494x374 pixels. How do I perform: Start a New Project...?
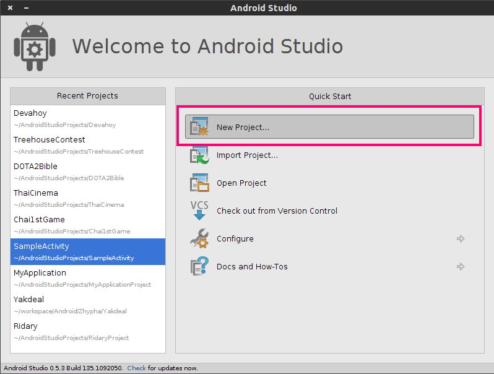(x=329, y=127)
